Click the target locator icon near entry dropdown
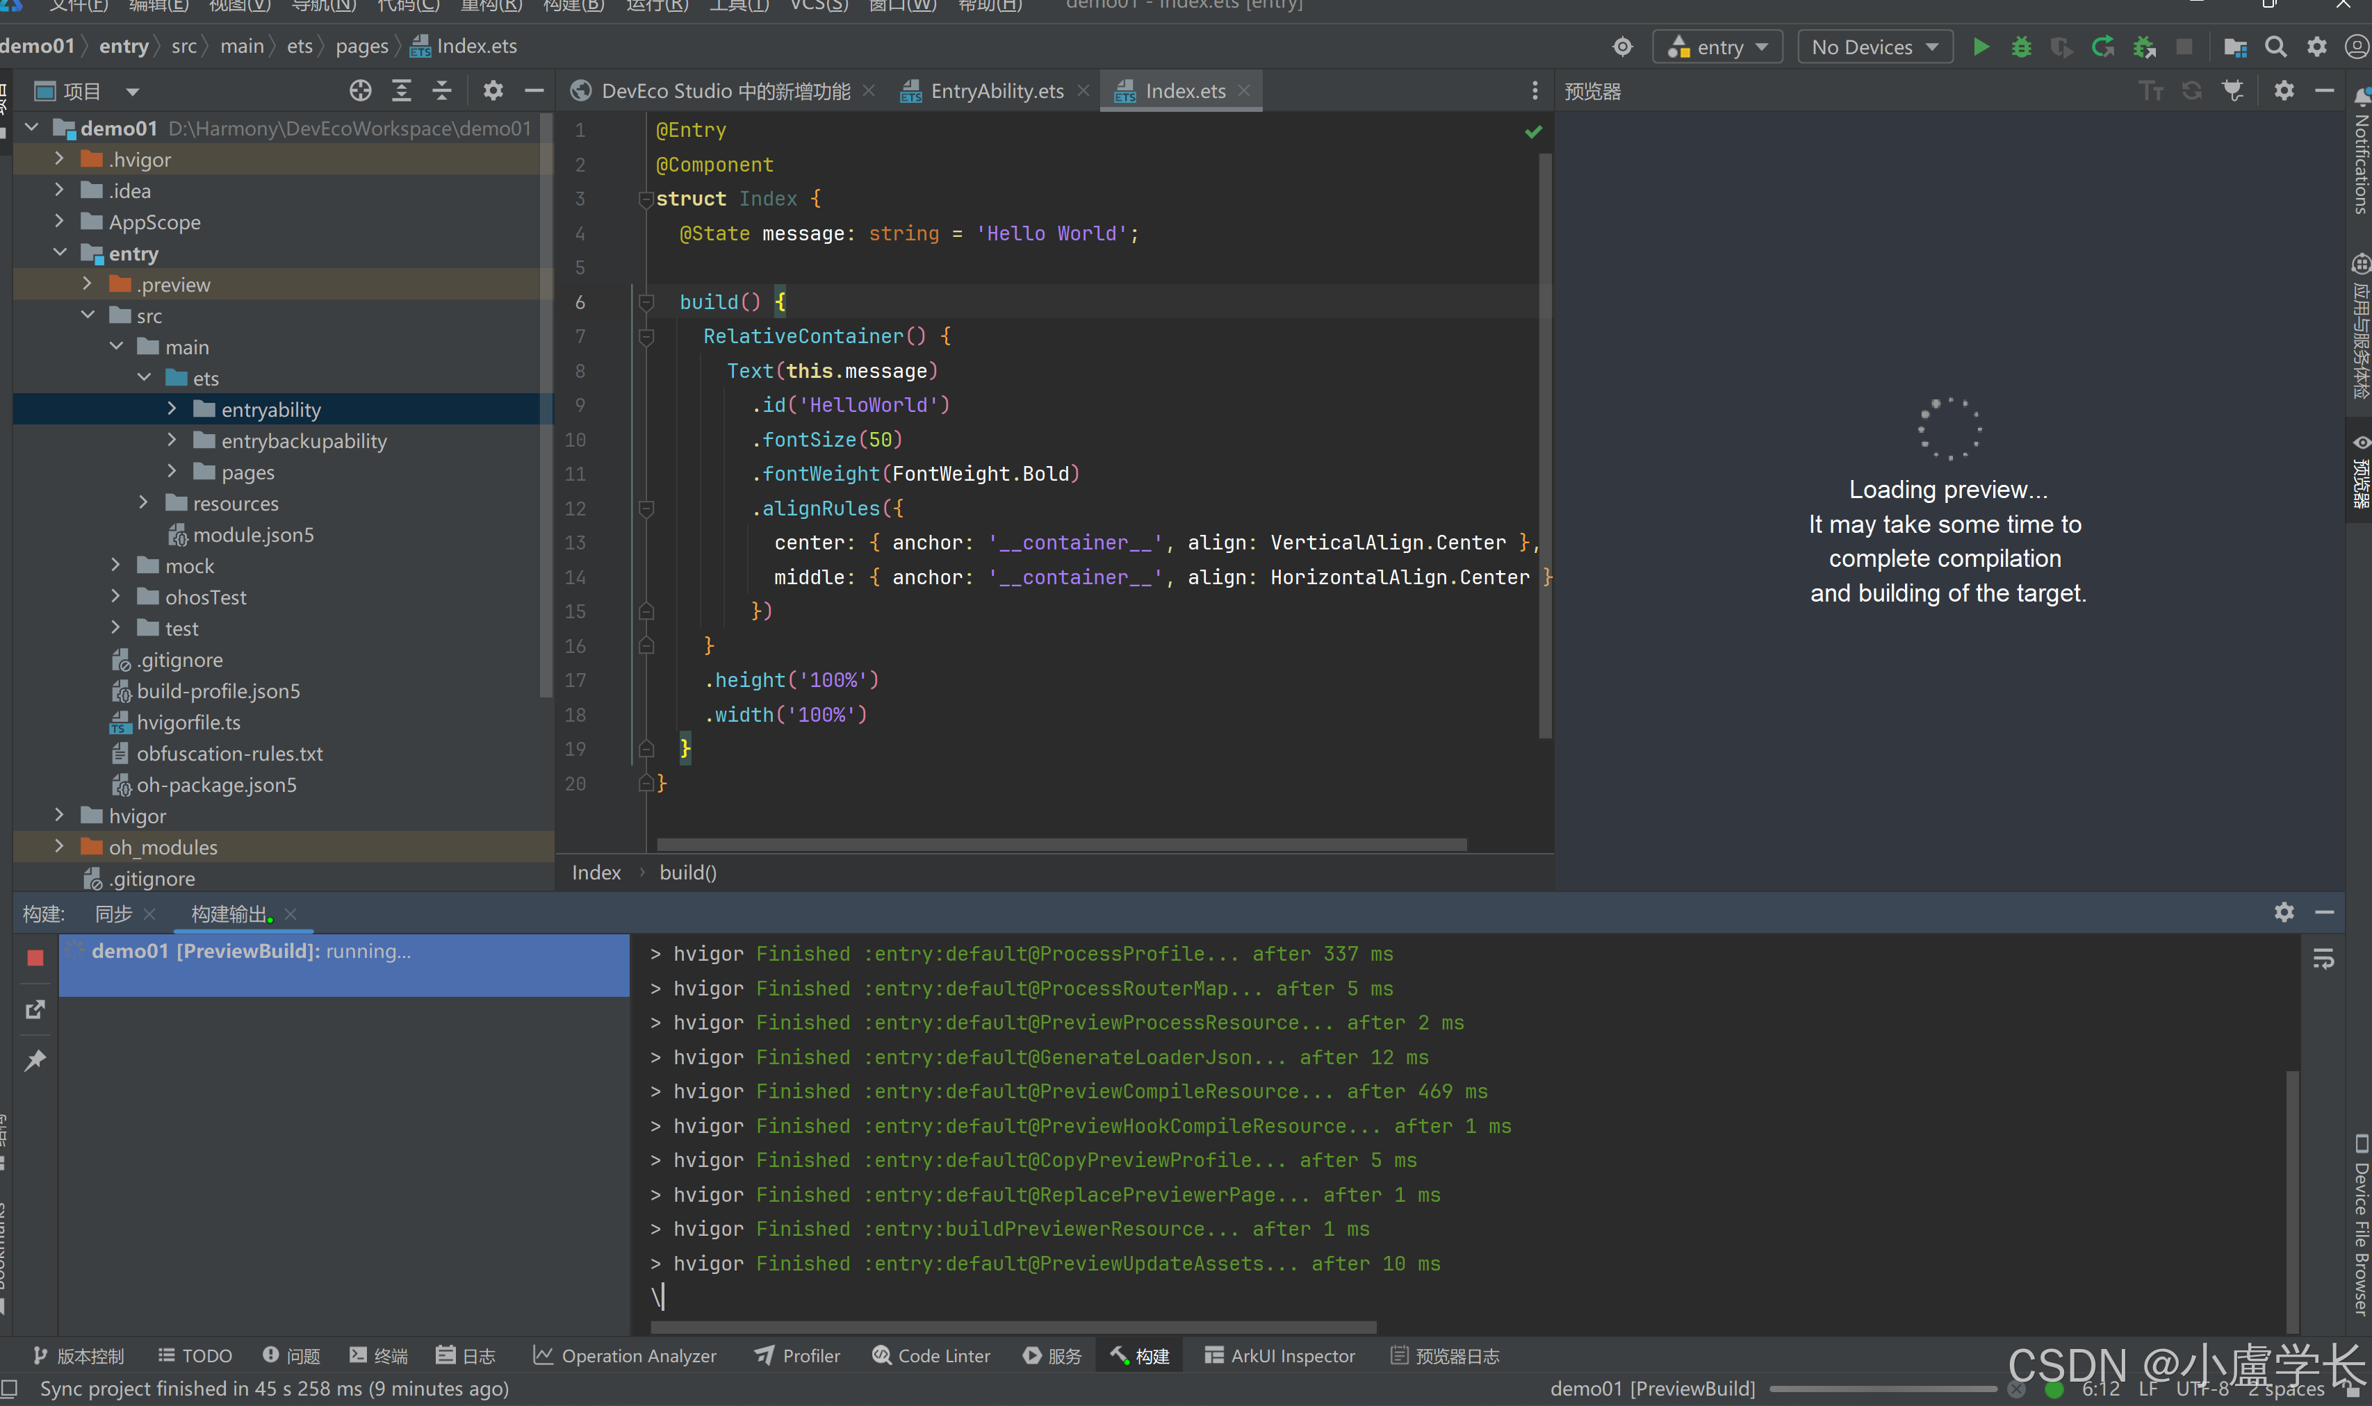 (x=1622, y=47)
